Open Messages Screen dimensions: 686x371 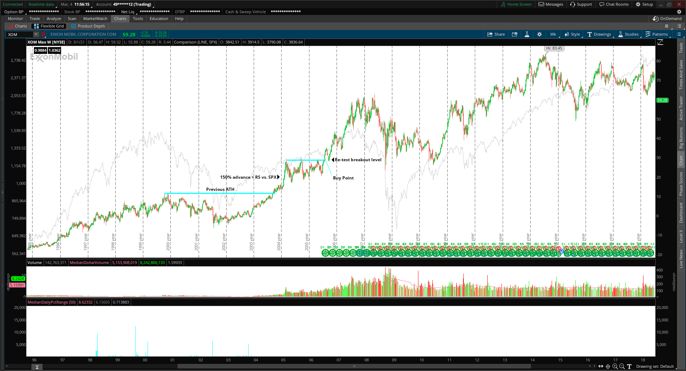pyautogui.click(x=551, y=4)
